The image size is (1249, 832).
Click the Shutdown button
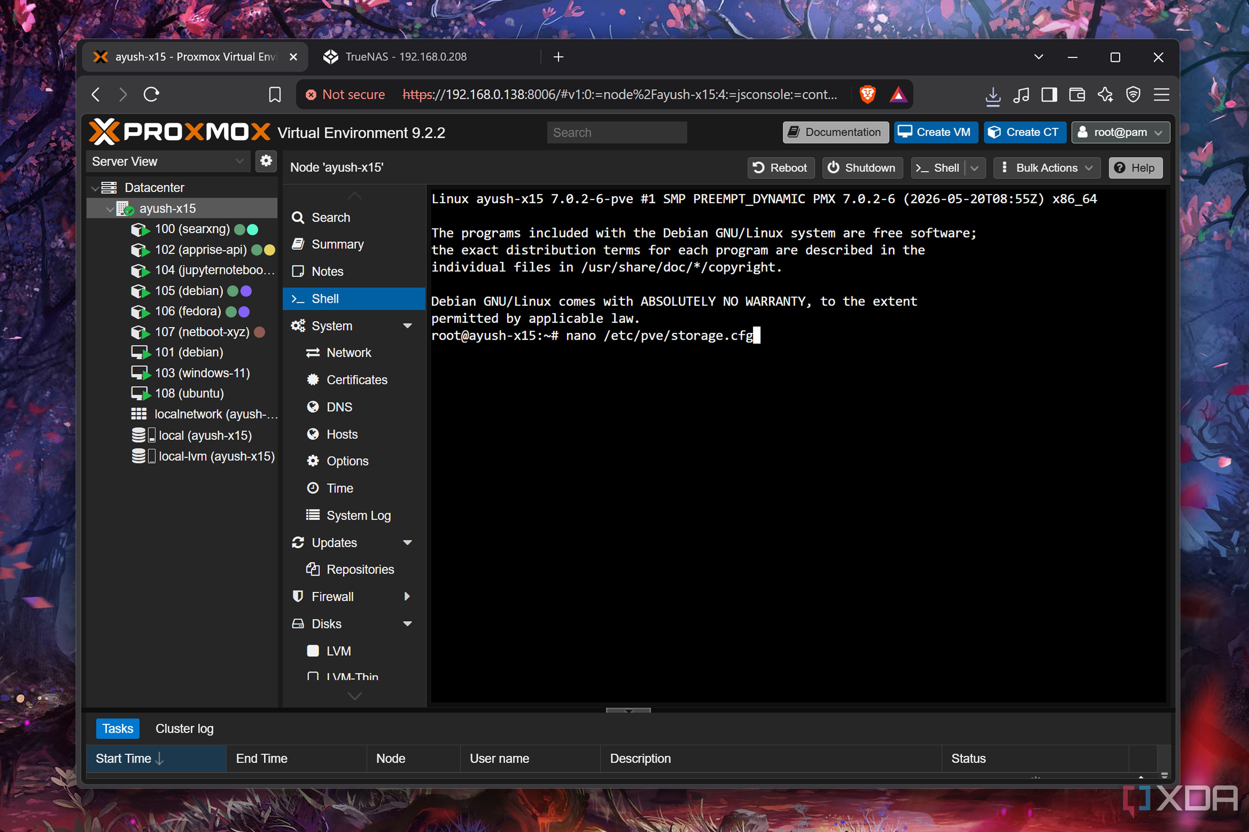click(x=862, y=168)
